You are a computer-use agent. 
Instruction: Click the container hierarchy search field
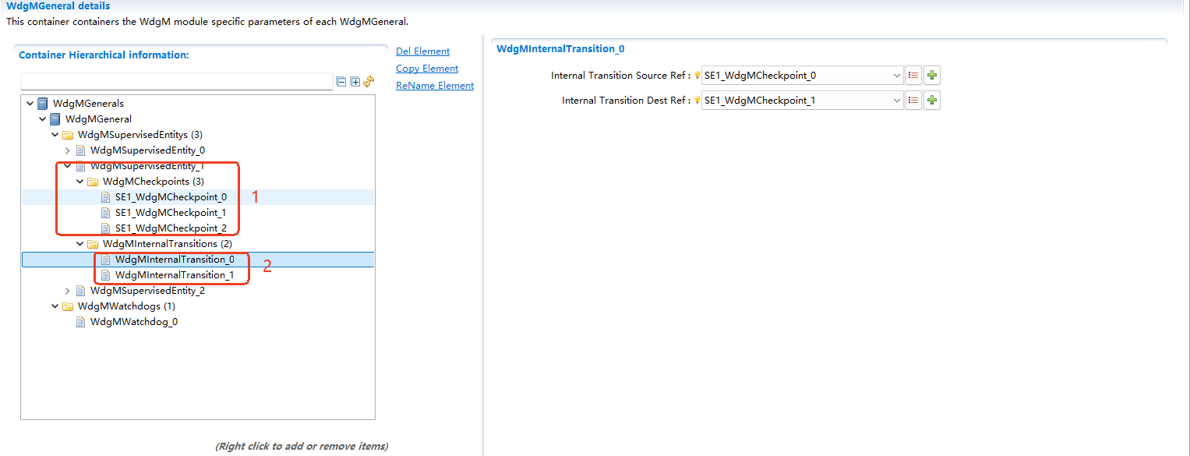176,82
